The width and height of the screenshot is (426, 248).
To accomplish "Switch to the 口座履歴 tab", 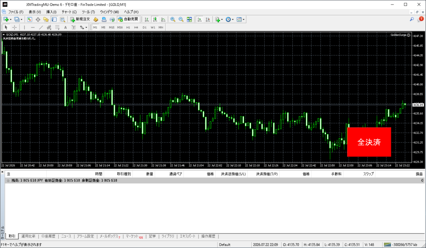I will coord(48,236).
